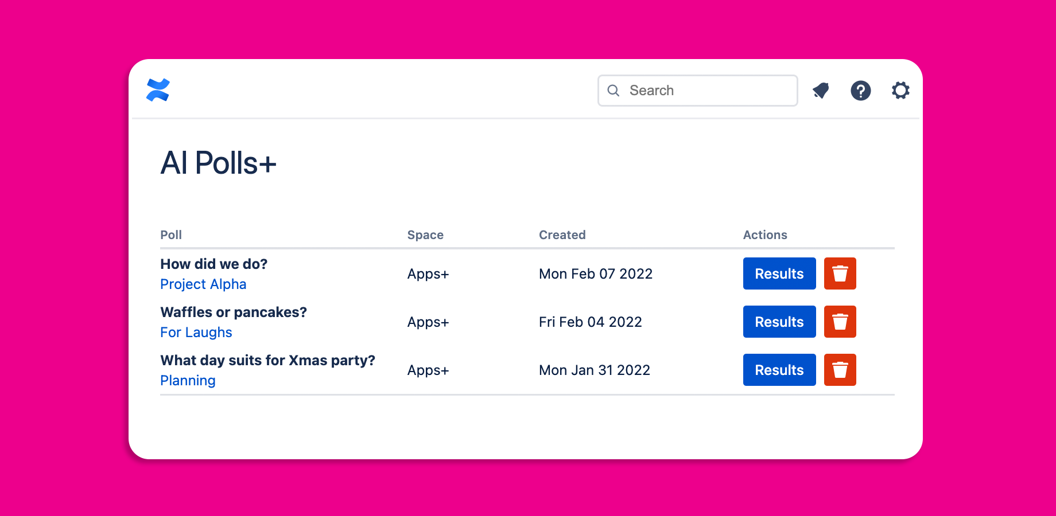Open the help question mark icon
Image resolution: width=1056 pixels, height=516 pixels.
pyautogui.click(x=860, y=91)
